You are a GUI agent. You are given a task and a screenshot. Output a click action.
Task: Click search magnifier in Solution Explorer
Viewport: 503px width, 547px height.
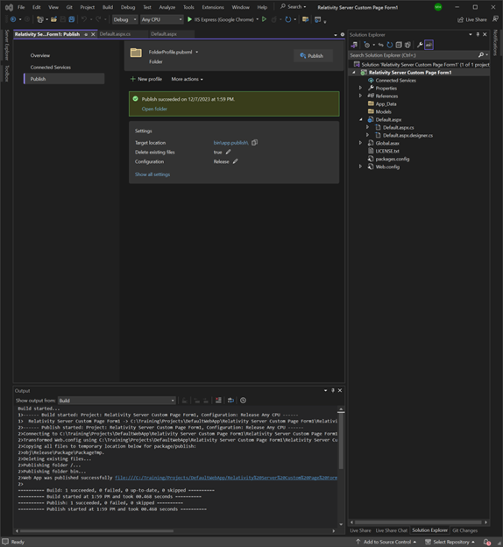pos(481,55)
